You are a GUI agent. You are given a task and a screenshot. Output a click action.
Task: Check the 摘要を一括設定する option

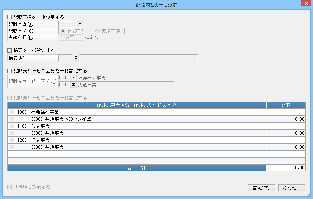(9, 50)
